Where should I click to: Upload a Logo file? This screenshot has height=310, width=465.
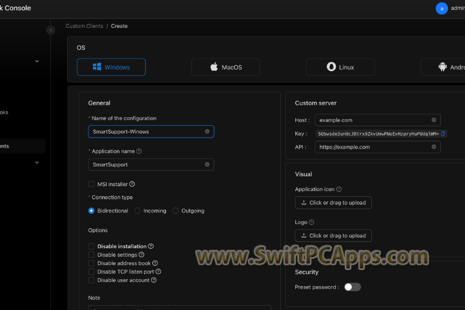(333, 236)
